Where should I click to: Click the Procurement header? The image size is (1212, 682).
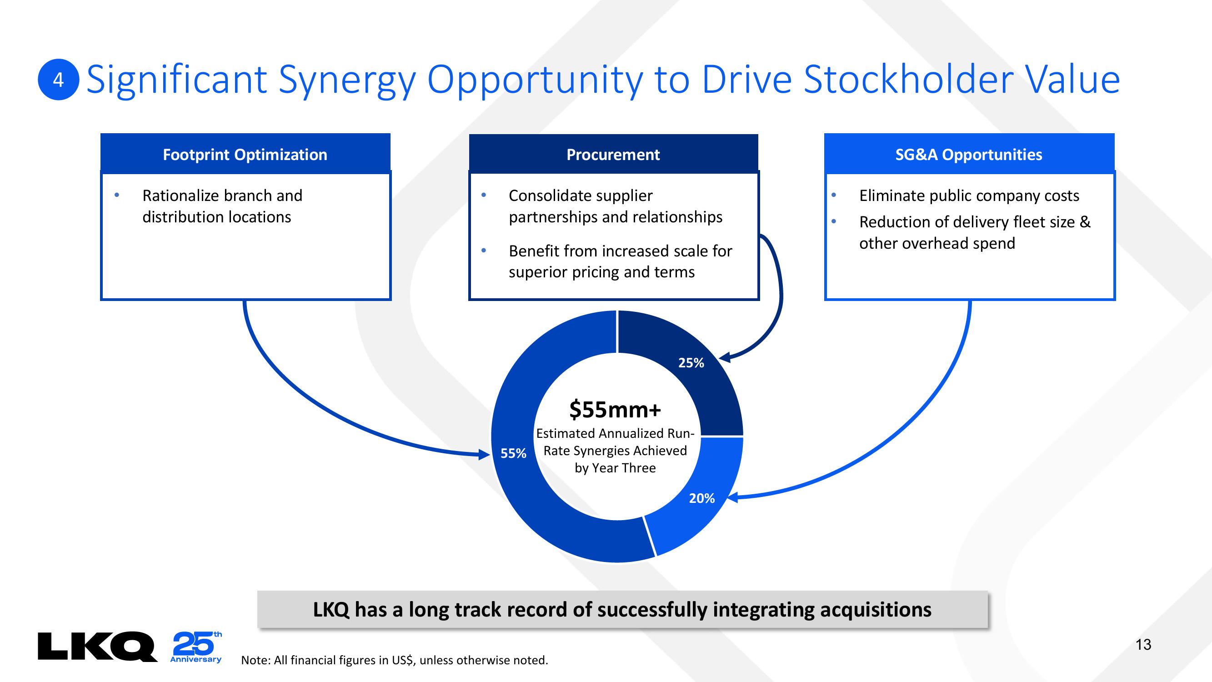(x=614, y=154)
